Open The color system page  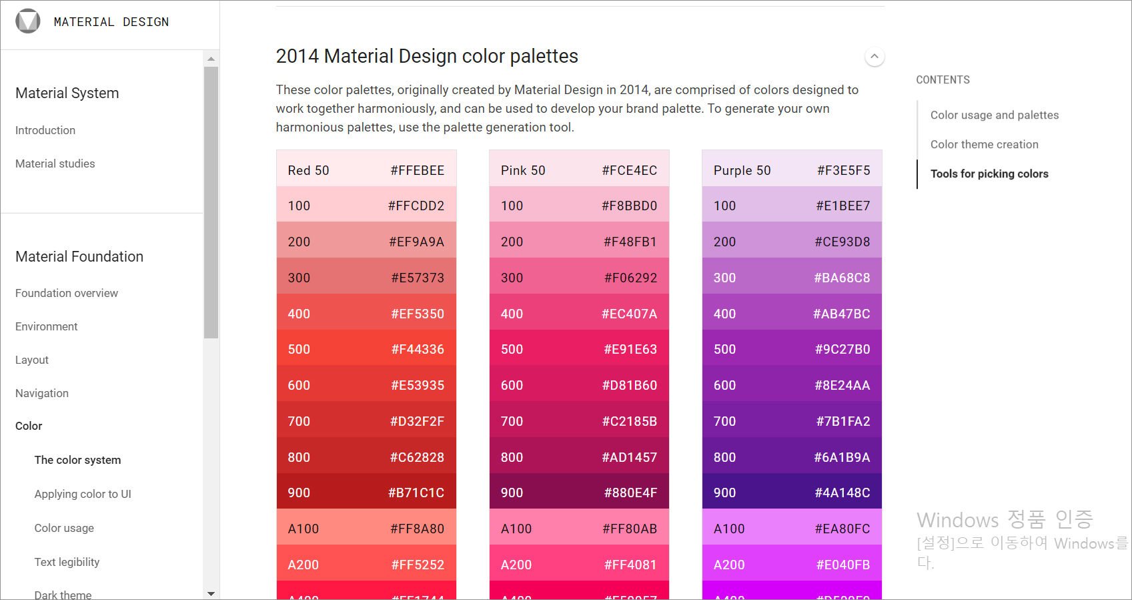coord(78,460)
